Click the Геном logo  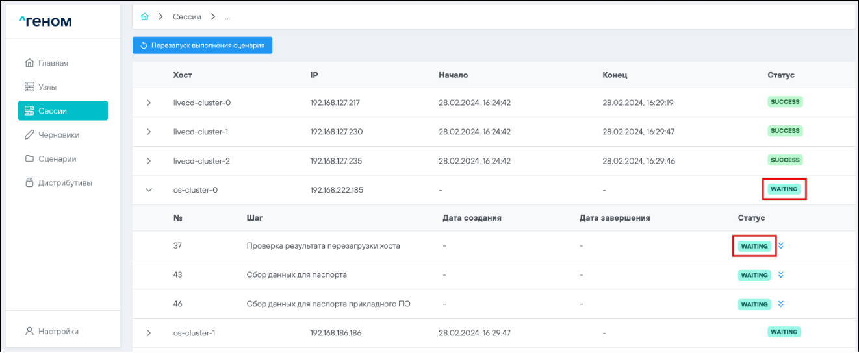click(x=45, y=22)
